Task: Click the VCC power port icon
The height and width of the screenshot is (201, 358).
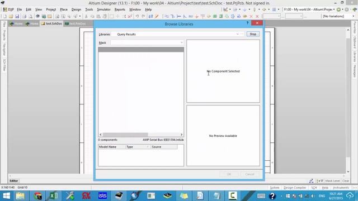Action: tap(202, 16)
